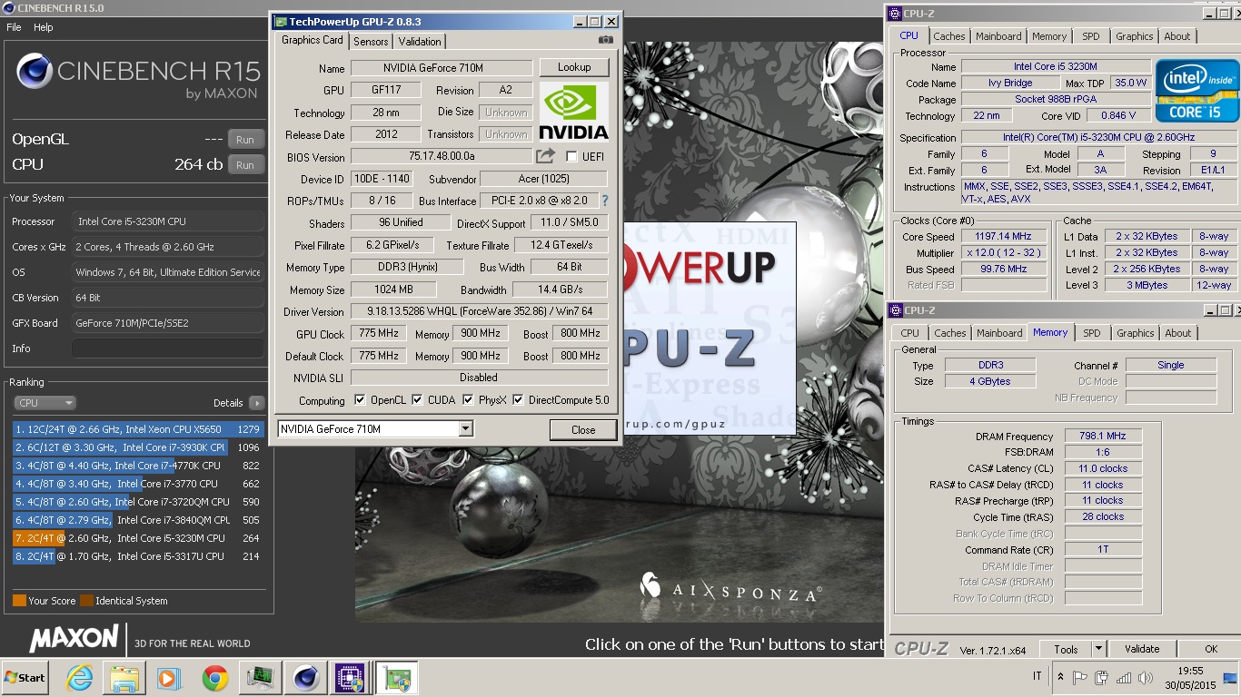Switch to GPU-Z via its taskbar icon

pos(397,678)
